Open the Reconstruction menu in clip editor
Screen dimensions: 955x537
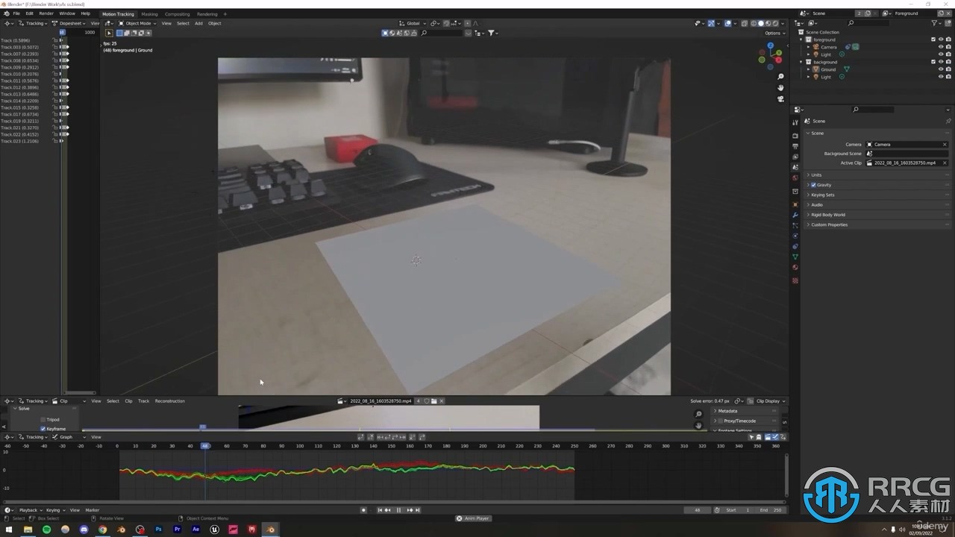tap(169, 401)
